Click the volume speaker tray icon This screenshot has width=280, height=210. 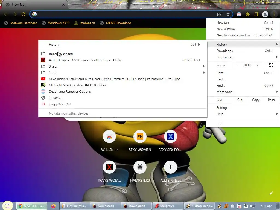click(x=252, y=206)
